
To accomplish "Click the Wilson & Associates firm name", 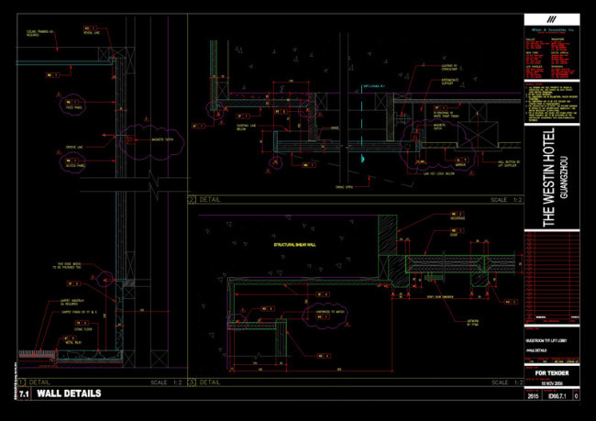I will [552, 29].
